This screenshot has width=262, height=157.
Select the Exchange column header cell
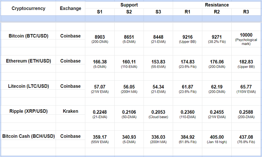click(x=71, y=9)
